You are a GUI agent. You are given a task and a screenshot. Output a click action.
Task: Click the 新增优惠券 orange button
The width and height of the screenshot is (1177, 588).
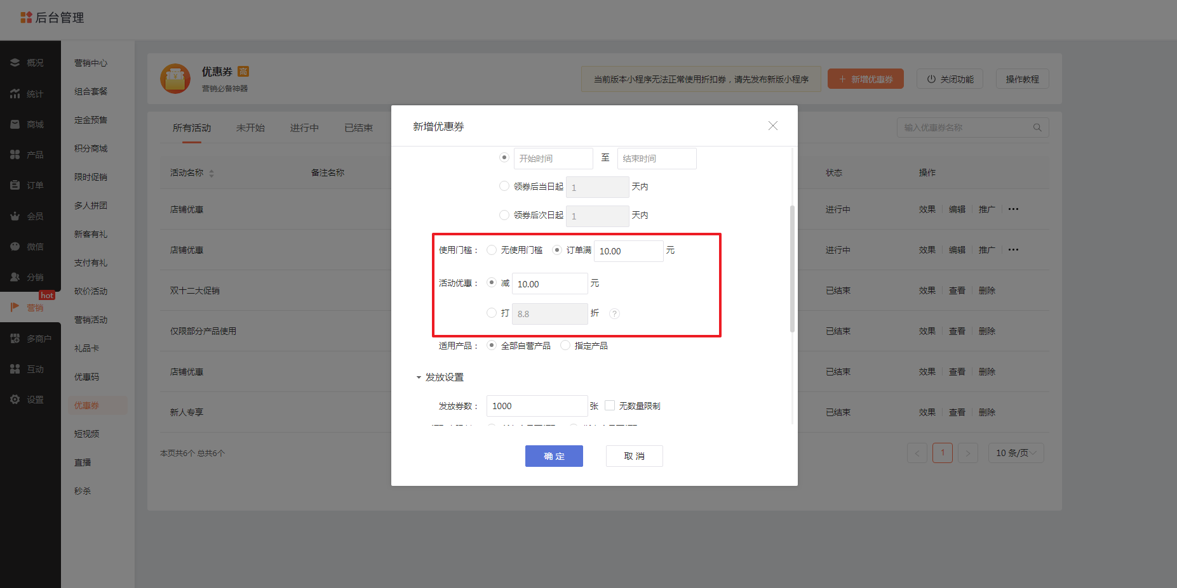point(866,79)
